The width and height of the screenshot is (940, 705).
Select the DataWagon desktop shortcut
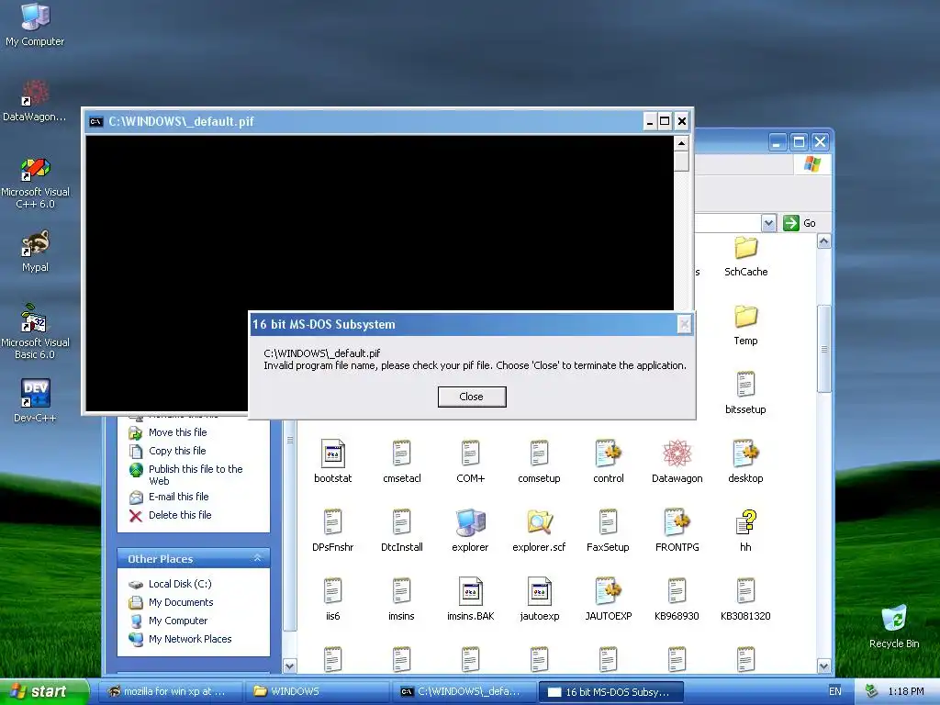pos(35,101)
